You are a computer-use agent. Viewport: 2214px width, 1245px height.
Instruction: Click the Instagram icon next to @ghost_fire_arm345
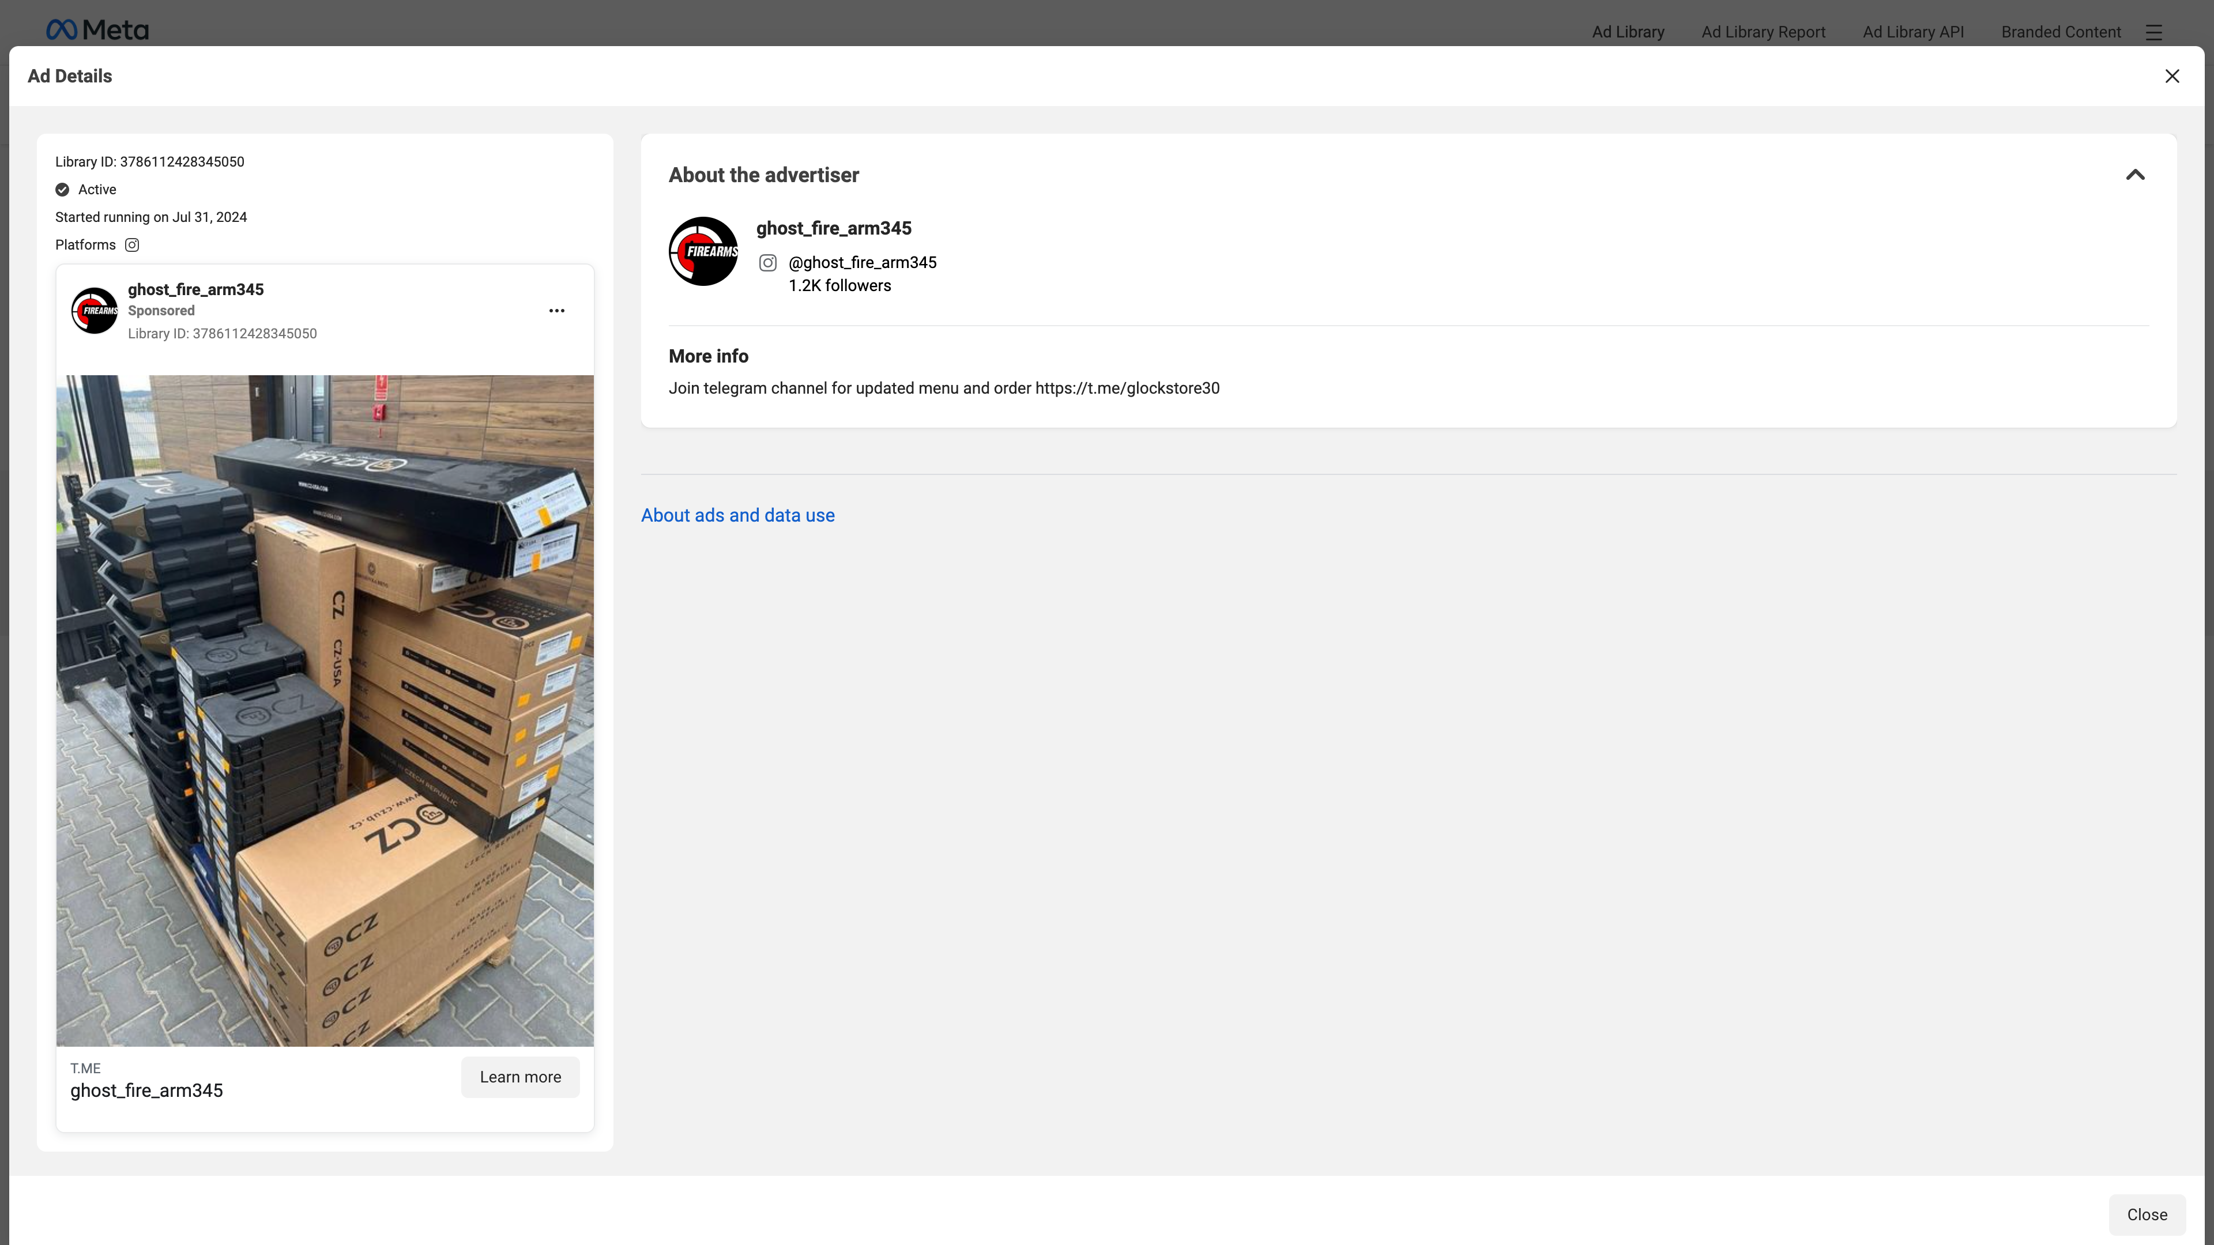(x=767, y=263)
